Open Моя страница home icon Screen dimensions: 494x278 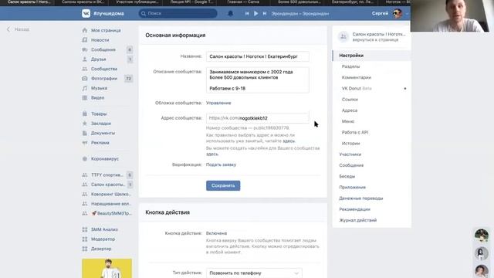click(85, 30)
